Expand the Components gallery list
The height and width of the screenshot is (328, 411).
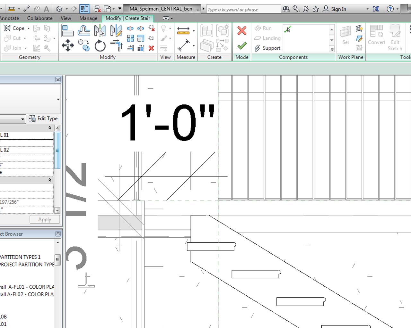[x=332, y=49]
